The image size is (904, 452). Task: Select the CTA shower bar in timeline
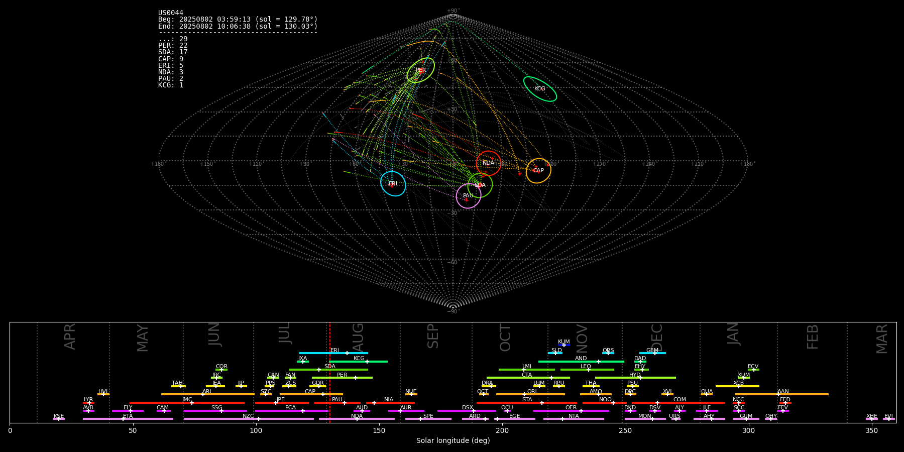point(528,378)
